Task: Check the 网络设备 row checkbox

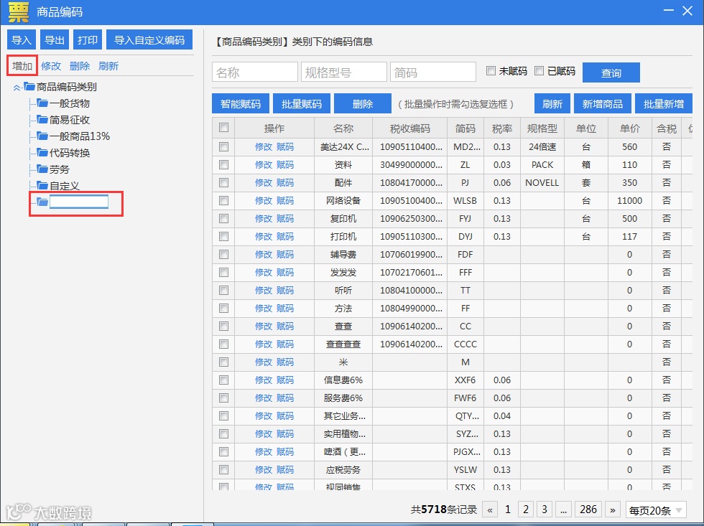Action: click(x=223, y=200)
